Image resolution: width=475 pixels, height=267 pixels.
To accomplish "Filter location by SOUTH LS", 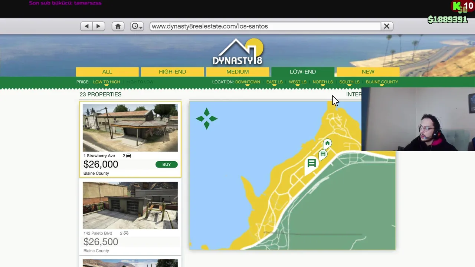I will click(x=349, y=82).
